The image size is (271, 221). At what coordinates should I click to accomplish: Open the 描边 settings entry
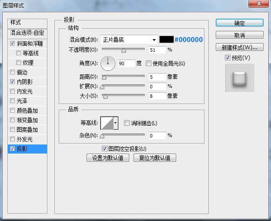click(x=22, y=72)
